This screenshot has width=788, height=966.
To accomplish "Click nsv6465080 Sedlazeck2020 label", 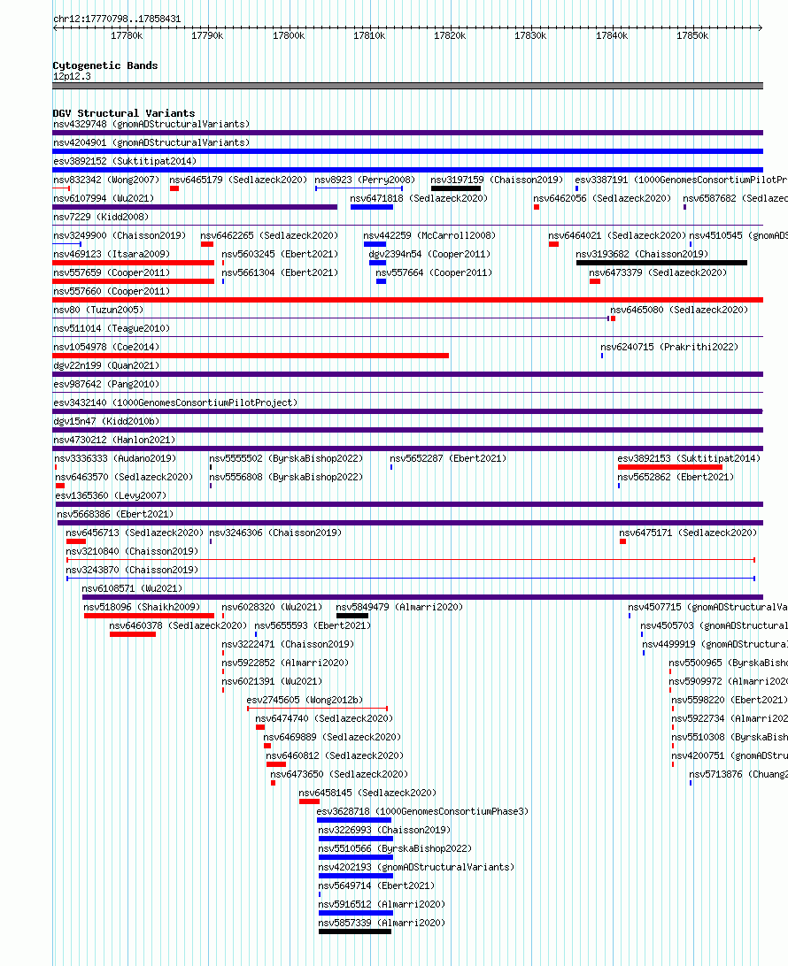I will pos(679,309).
